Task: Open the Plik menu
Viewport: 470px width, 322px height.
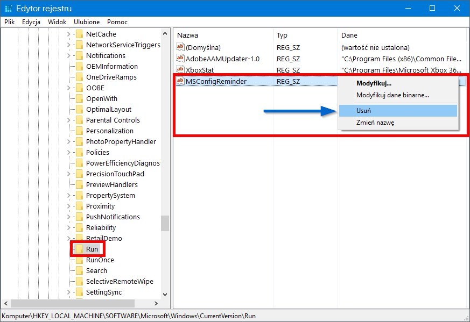Action: (10, 22)
